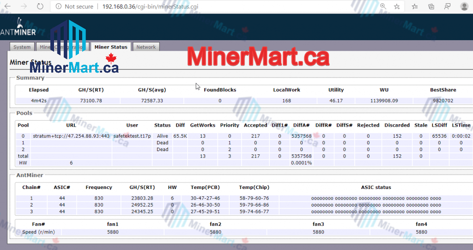The height and width of the screenshot is (250, 473).
Task: Select the WU value 1139908.09
Action: click(x=384, y=101)
